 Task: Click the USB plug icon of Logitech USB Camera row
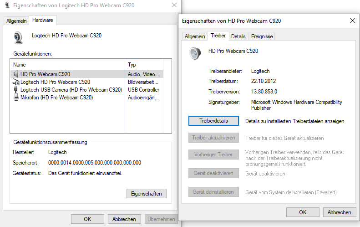(x=15, y=90)
